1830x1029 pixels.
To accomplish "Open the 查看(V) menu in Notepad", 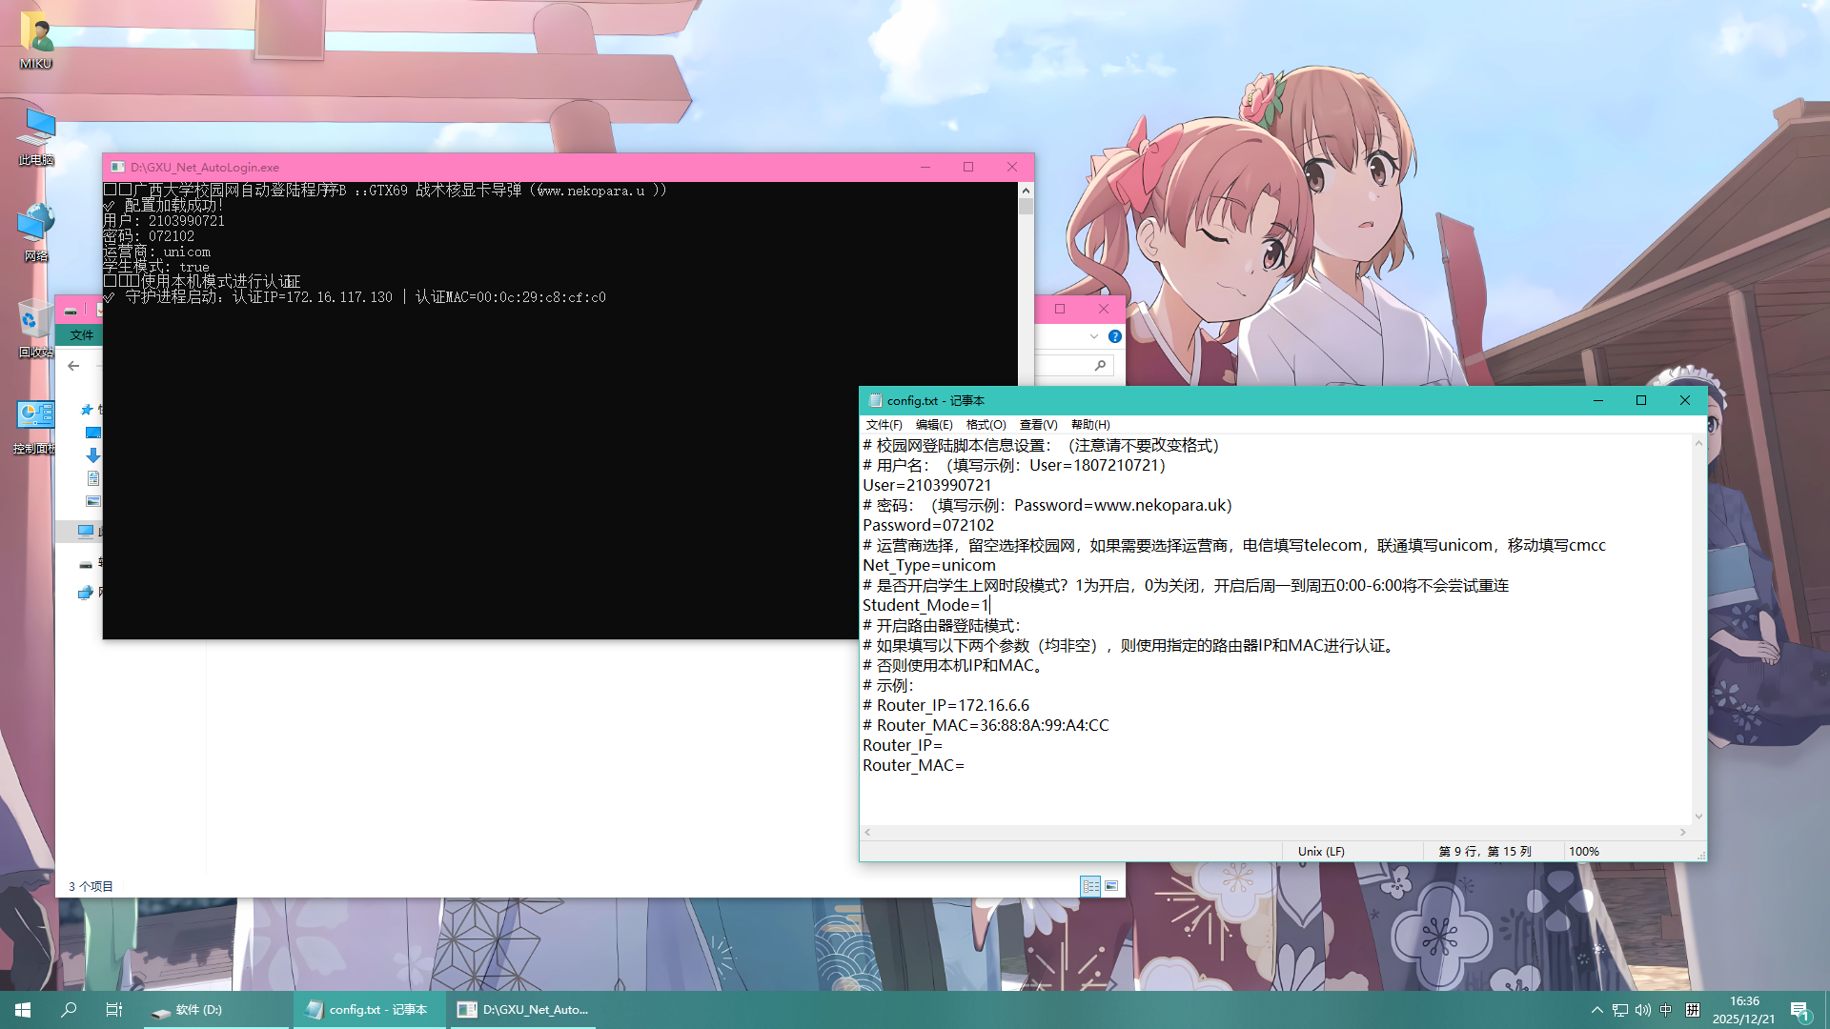I will (1037, 425).
